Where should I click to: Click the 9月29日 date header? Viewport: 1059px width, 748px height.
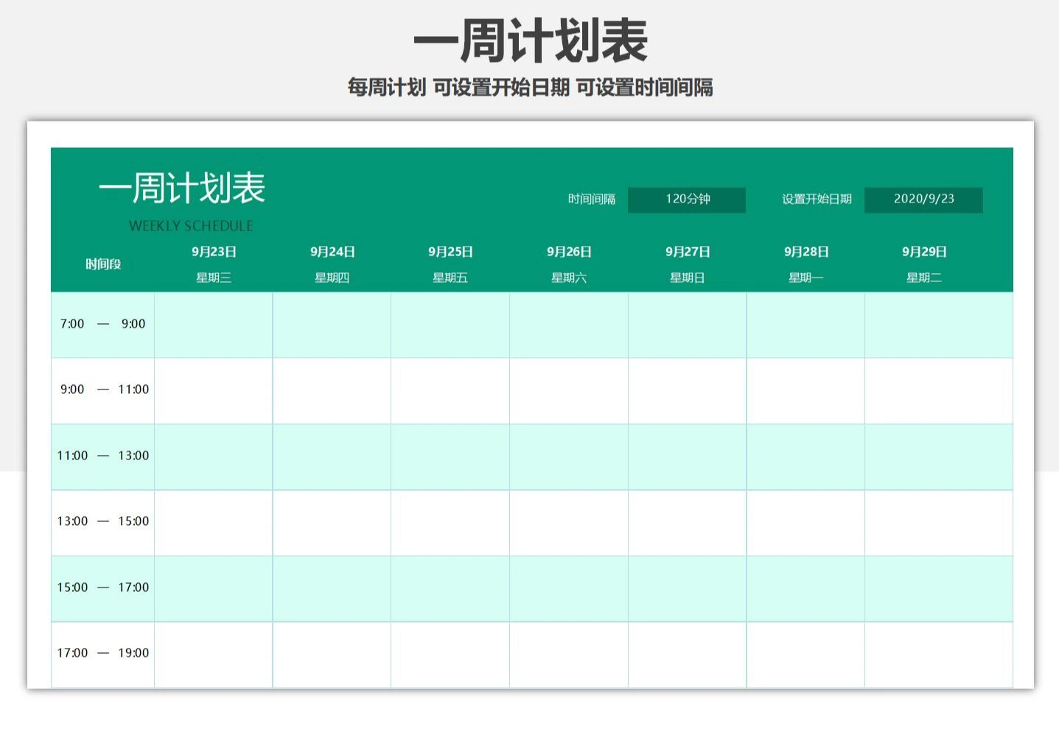point(924,252)
